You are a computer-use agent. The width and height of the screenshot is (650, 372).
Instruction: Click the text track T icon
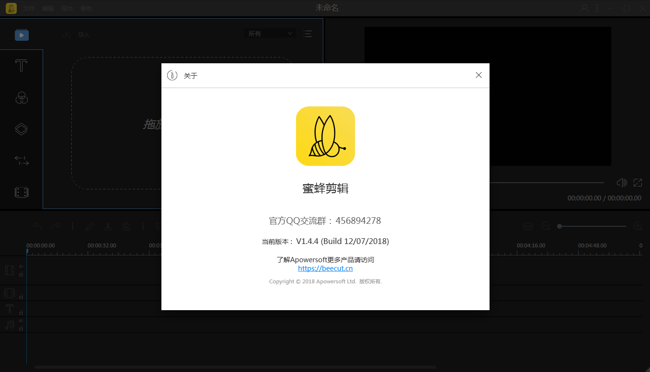(10, 309)
